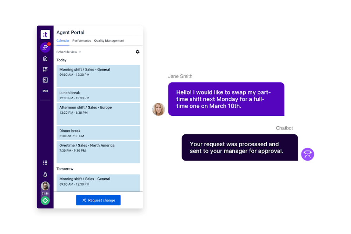This screenshot has width=351, height=234.
Task: Open the contacts book icon in sidebar
Action: (45, 80)
